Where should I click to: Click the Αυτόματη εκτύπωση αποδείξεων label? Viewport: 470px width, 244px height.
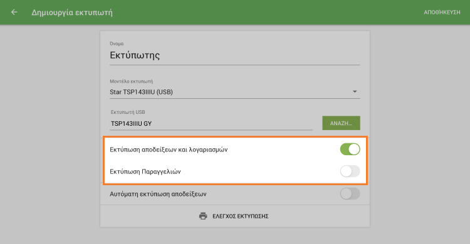(158, 194)
